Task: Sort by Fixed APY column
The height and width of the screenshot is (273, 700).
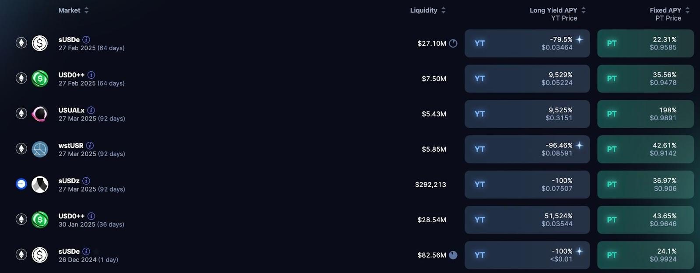Action: point(687,10)
